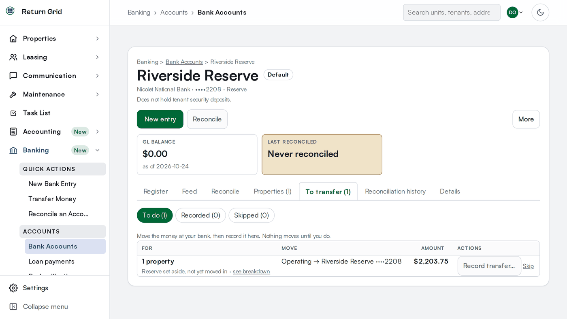Expand the Communication sidebar chevron
The image size is (567, 319).
click(98, 76)
